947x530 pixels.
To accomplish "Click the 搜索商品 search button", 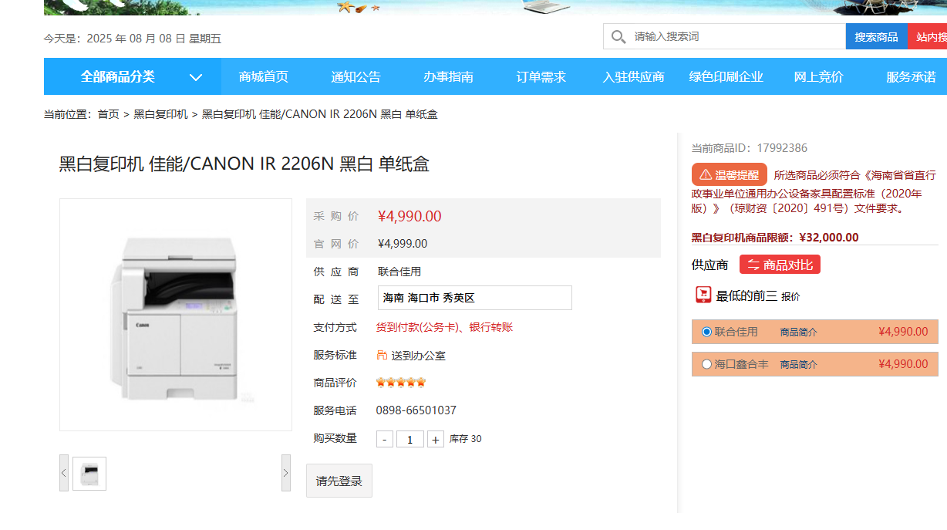I will 877,36.
